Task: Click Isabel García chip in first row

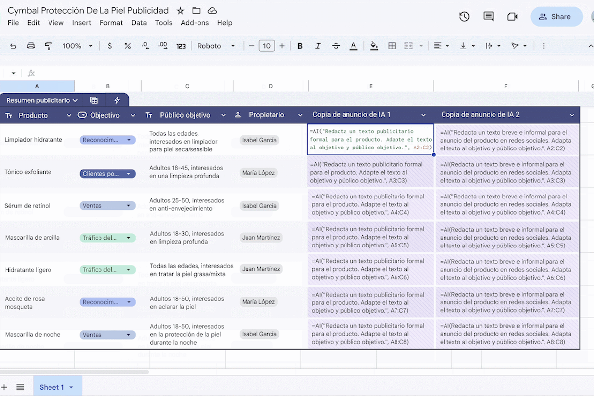Action: tap(259, 140)
